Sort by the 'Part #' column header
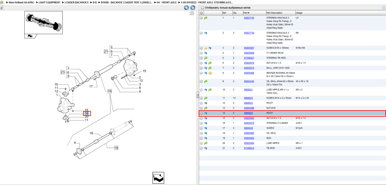 [246, 13]
